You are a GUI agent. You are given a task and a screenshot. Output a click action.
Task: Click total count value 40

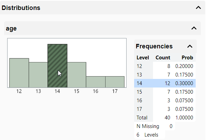tap(167, 118)
